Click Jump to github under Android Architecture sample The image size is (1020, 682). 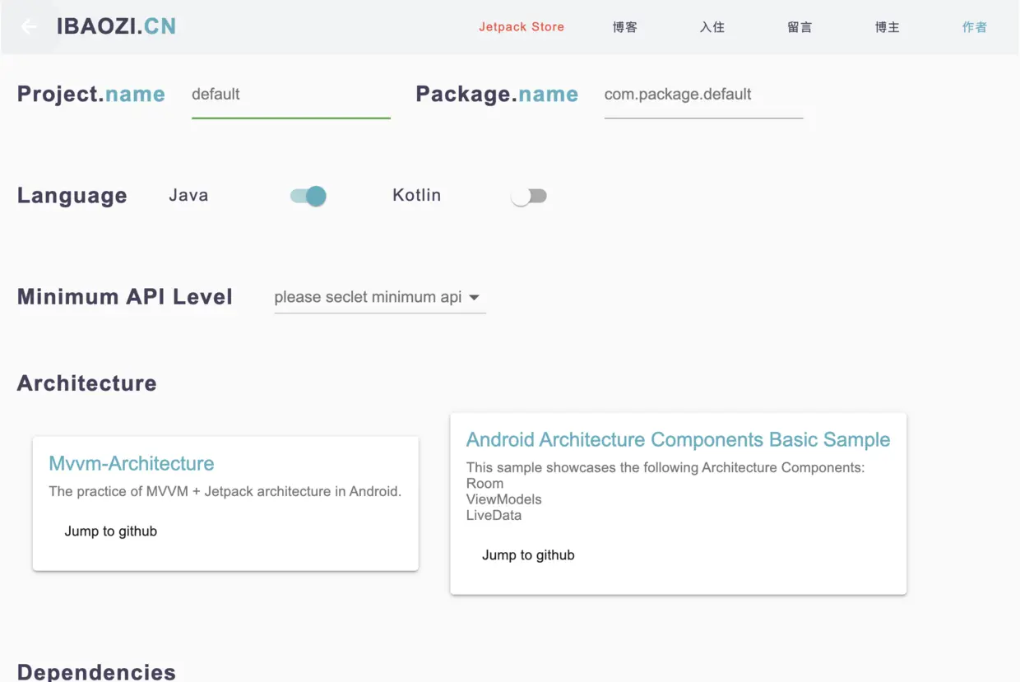pyautogui.click(x=528, y=555)
